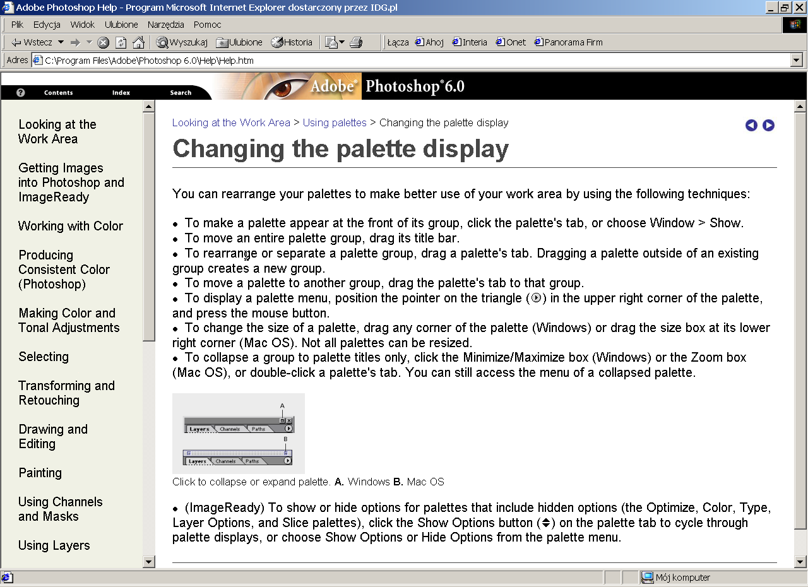Screen dimensions: 808x587
Task: Open the Wstecz history dropdown arrow
Action: tap(61, 42)
